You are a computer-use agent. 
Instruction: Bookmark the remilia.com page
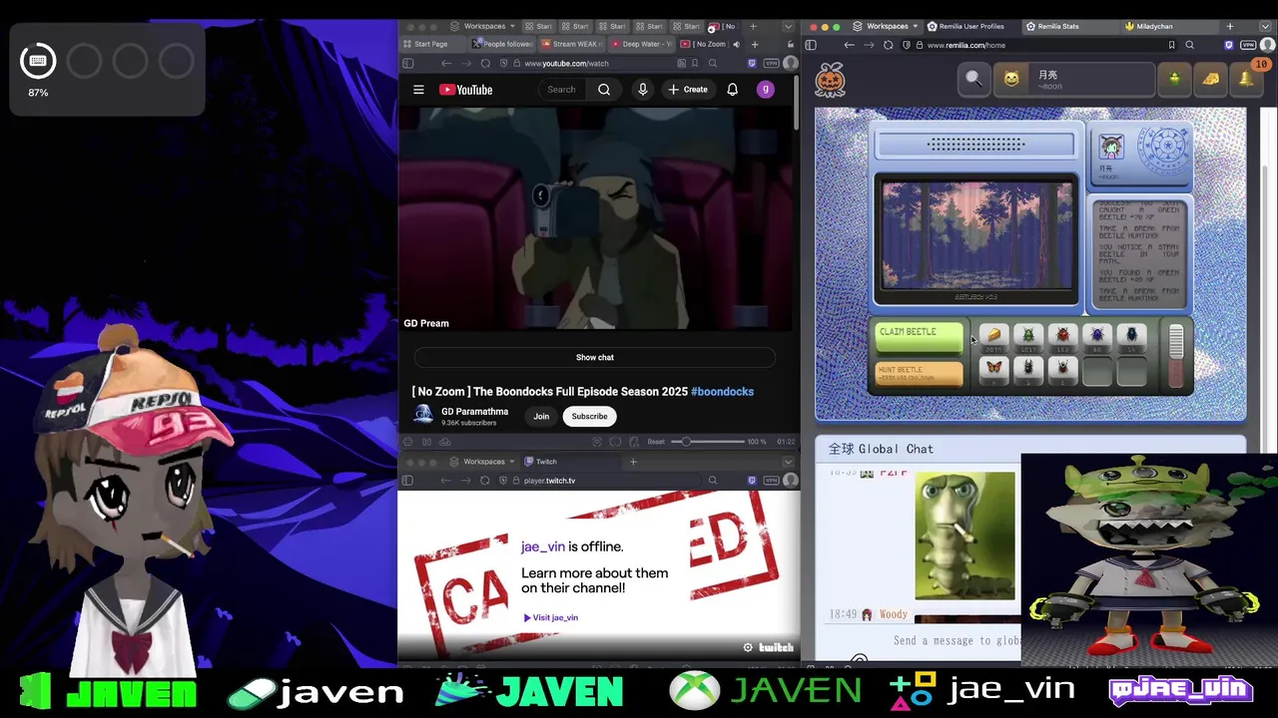pos(1171,45)
